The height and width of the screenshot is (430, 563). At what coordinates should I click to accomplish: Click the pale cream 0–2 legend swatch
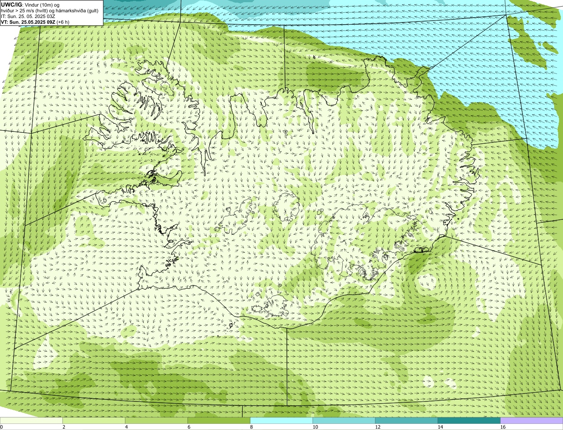pyautogui.click(x=31, y=421)
